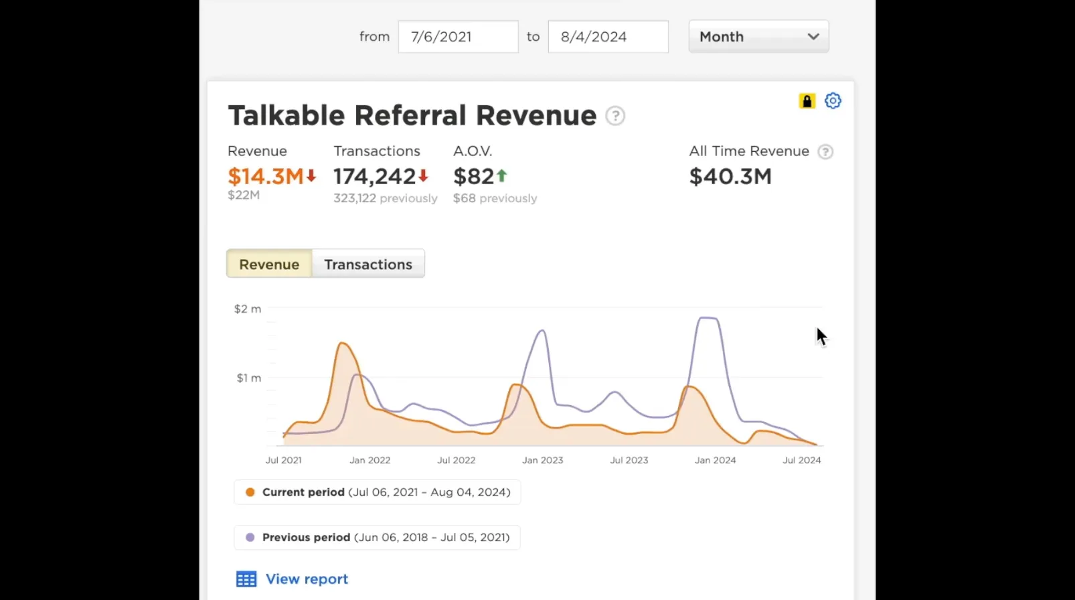Click the purple Previous period legend dot
The width and height of the screenshot is (1075, 600).
[x=250, y=538]
